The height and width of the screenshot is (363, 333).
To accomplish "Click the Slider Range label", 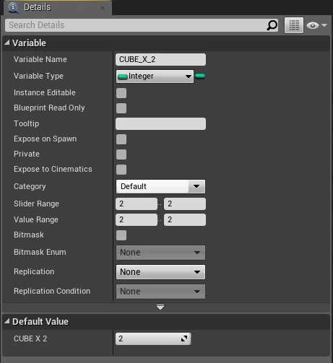I will coord(36,204).
